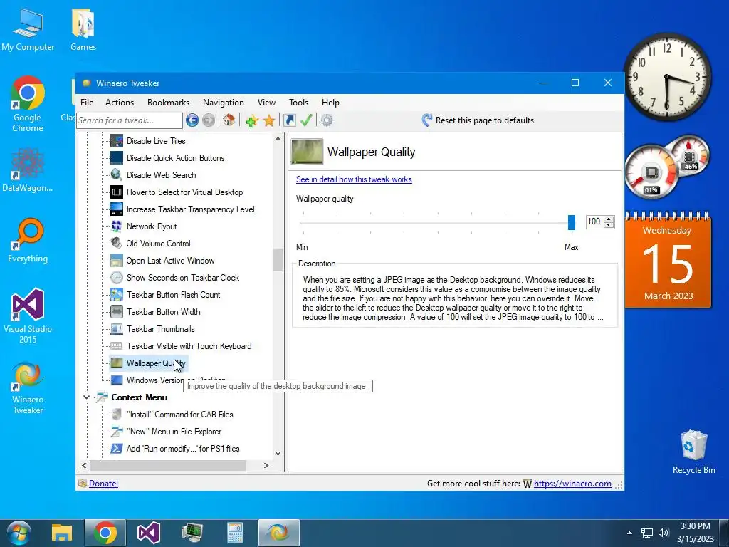Viewport: 729px width, 547px height.
Task: Select the Games desktop folder
Action: (83, 30)
